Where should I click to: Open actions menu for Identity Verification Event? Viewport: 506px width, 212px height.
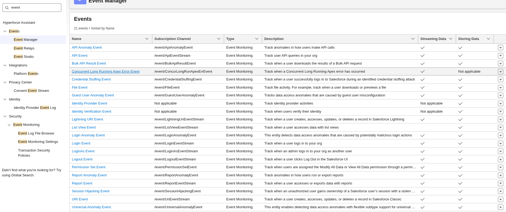tap(500, 112)
